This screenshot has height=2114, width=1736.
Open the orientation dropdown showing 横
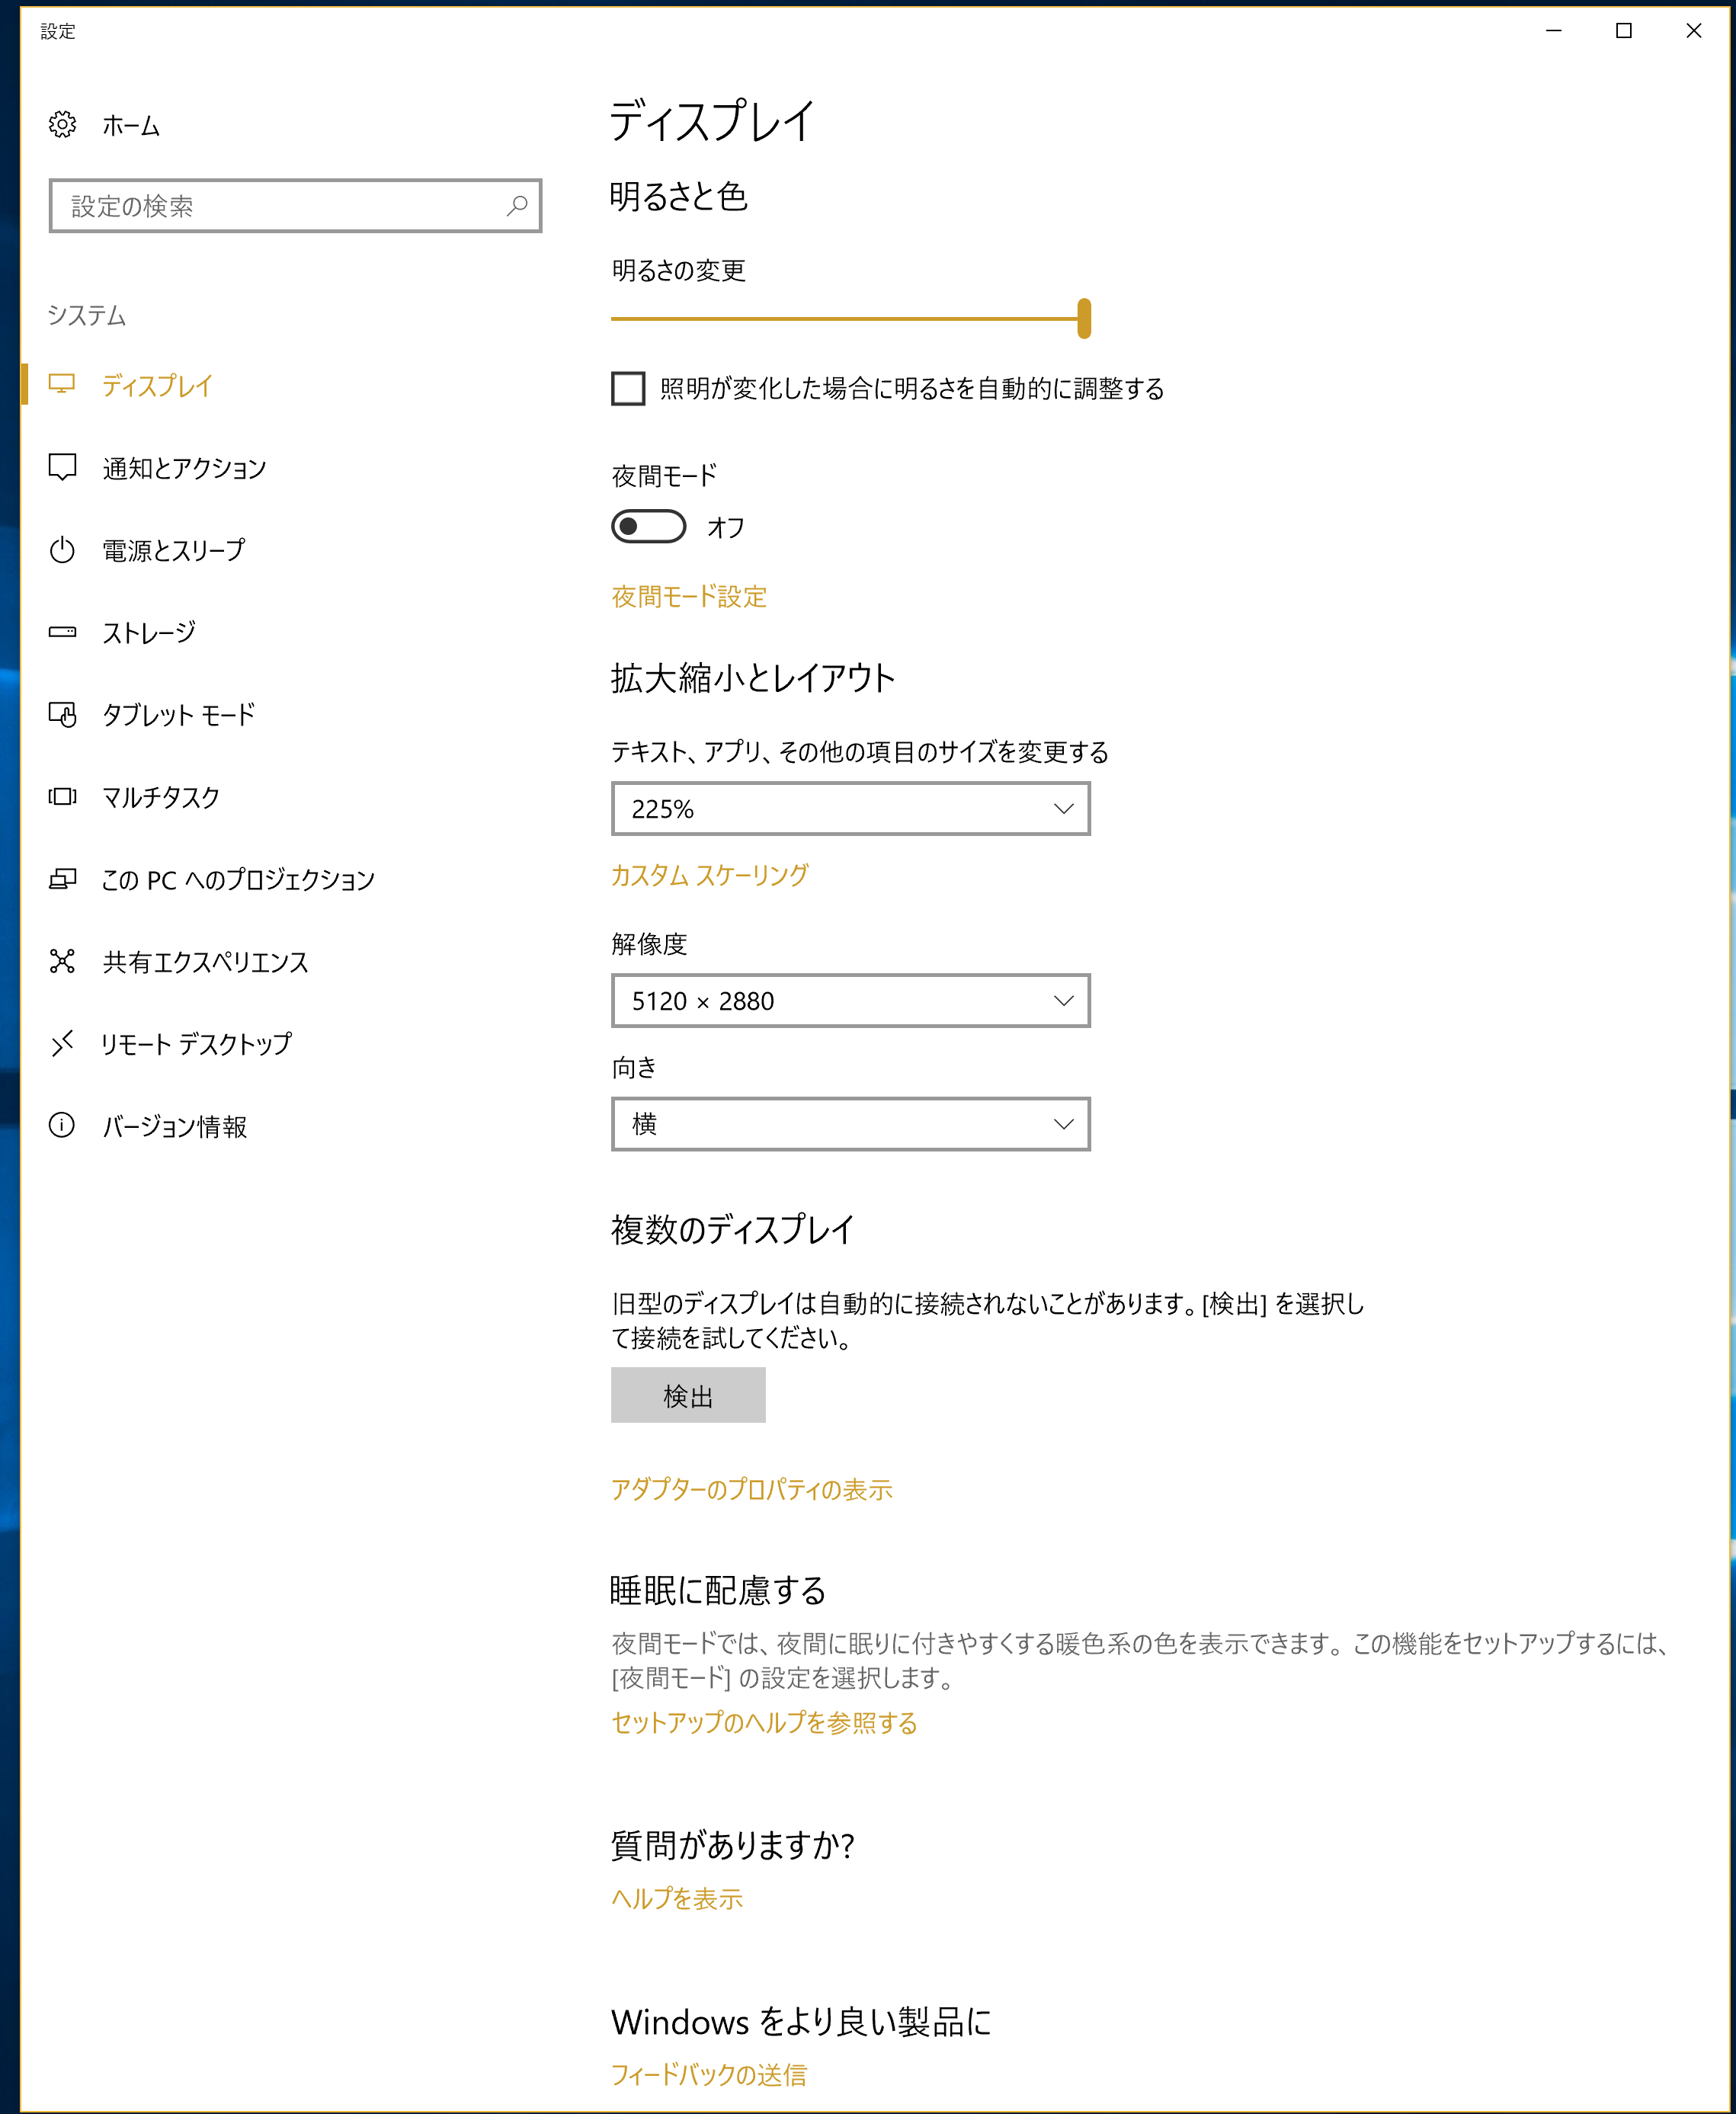tap(850, 1125)
